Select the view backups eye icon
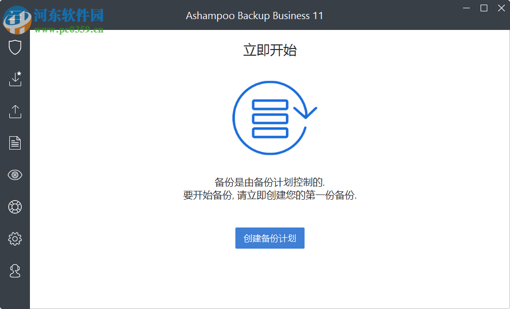The width and height of the screenshot is (510, 309). tap(15, 175)
